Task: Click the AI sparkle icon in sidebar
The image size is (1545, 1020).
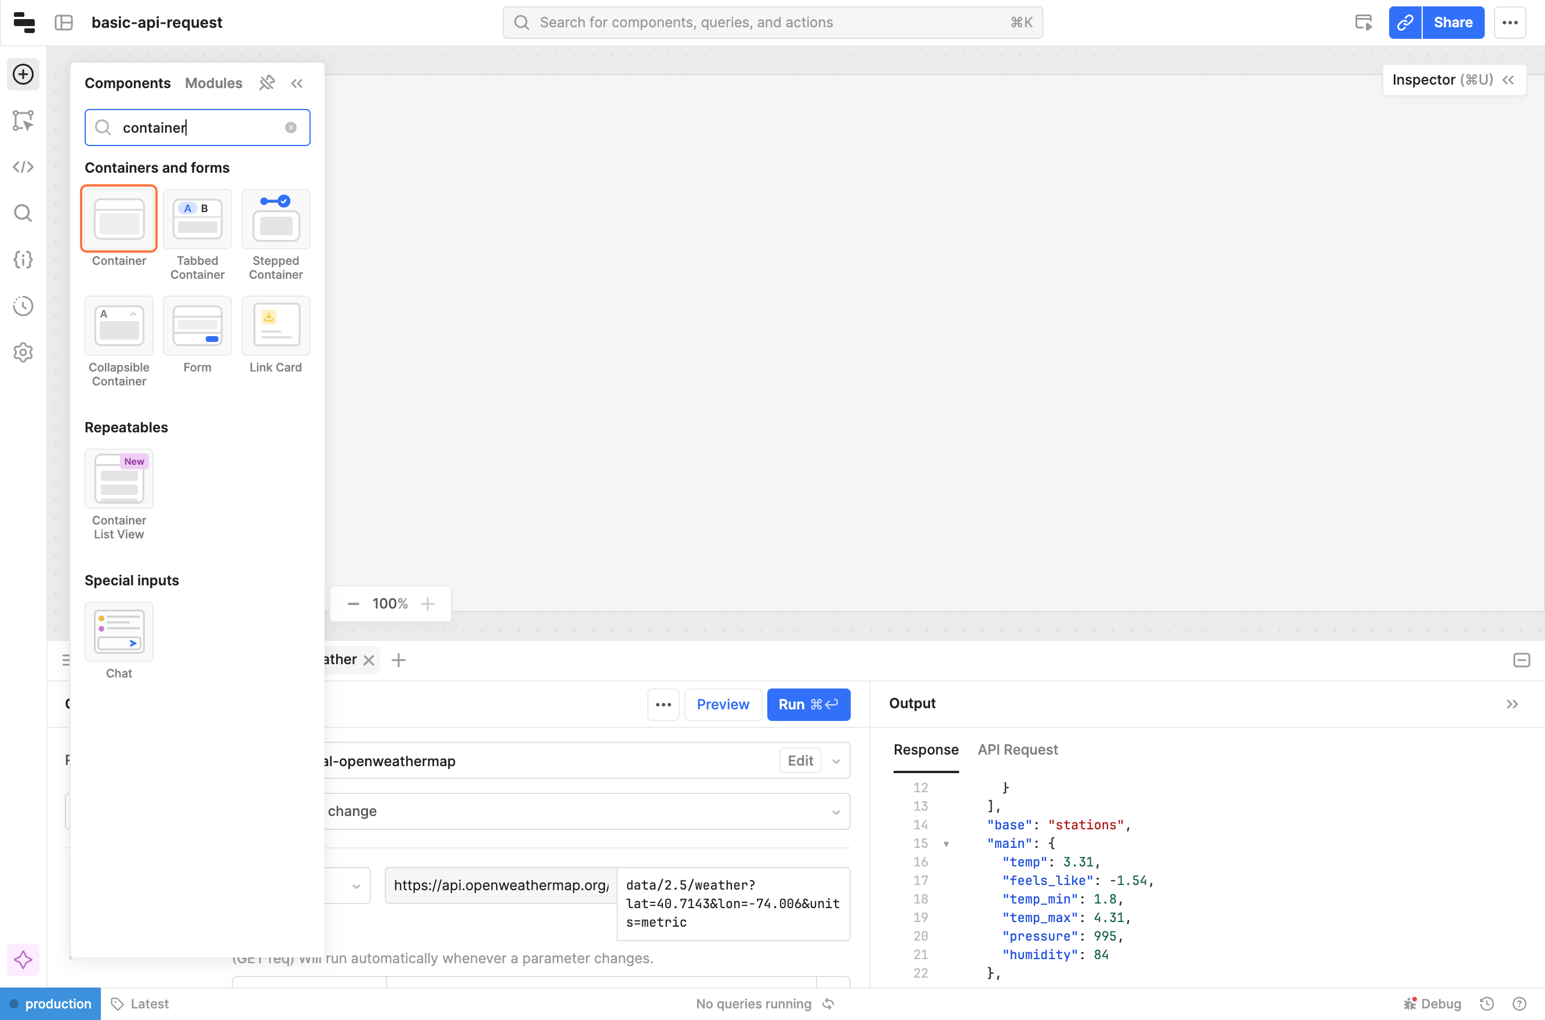Action: [23, 960]
